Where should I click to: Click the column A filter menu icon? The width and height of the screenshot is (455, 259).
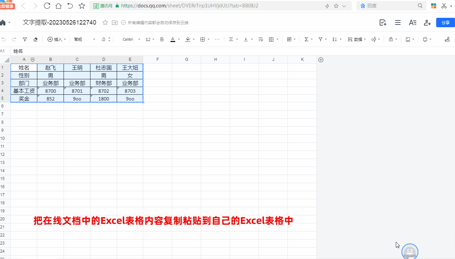pyautogui.click(x=33, y=59)
